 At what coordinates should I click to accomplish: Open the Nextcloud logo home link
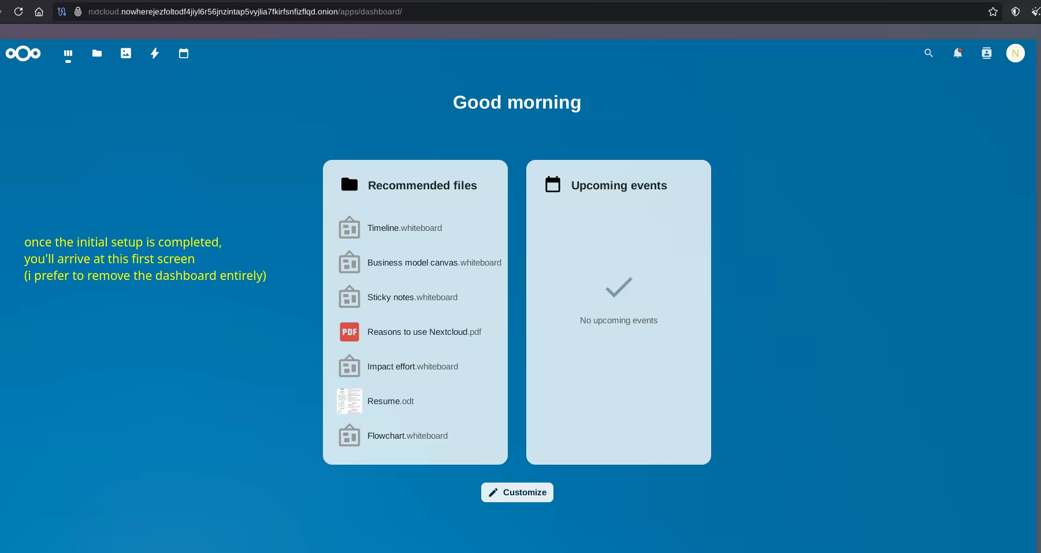23,54
